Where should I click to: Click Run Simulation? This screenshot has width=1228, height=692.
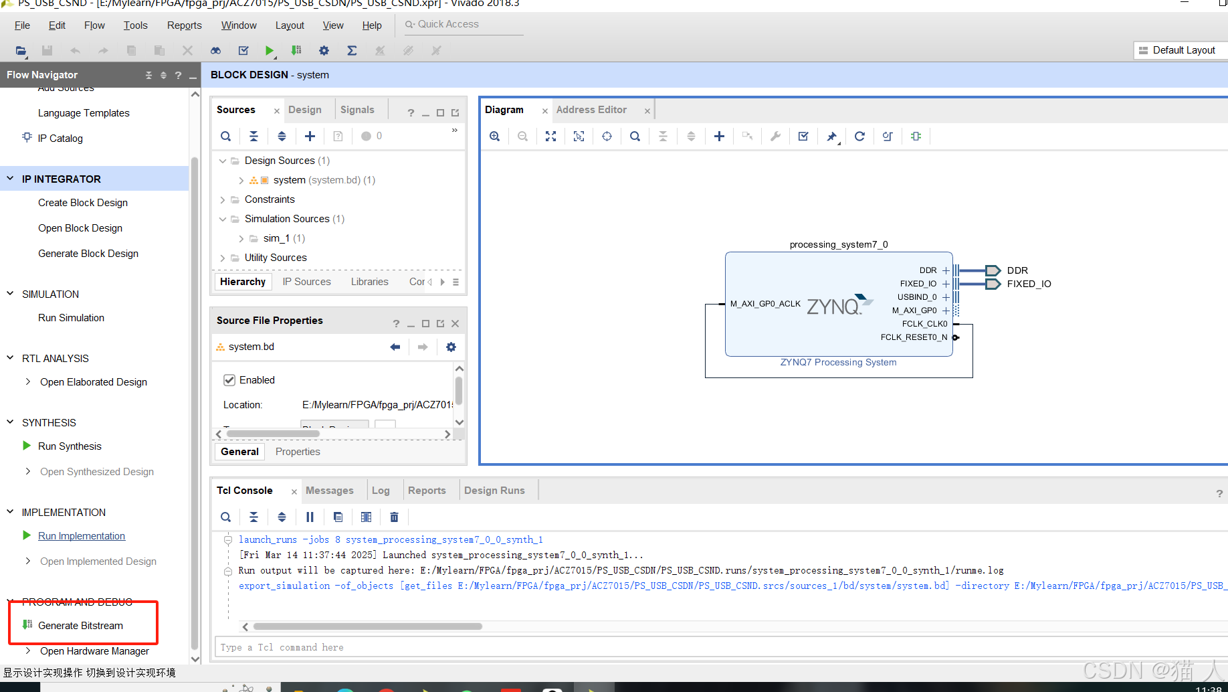click(71, 317)
